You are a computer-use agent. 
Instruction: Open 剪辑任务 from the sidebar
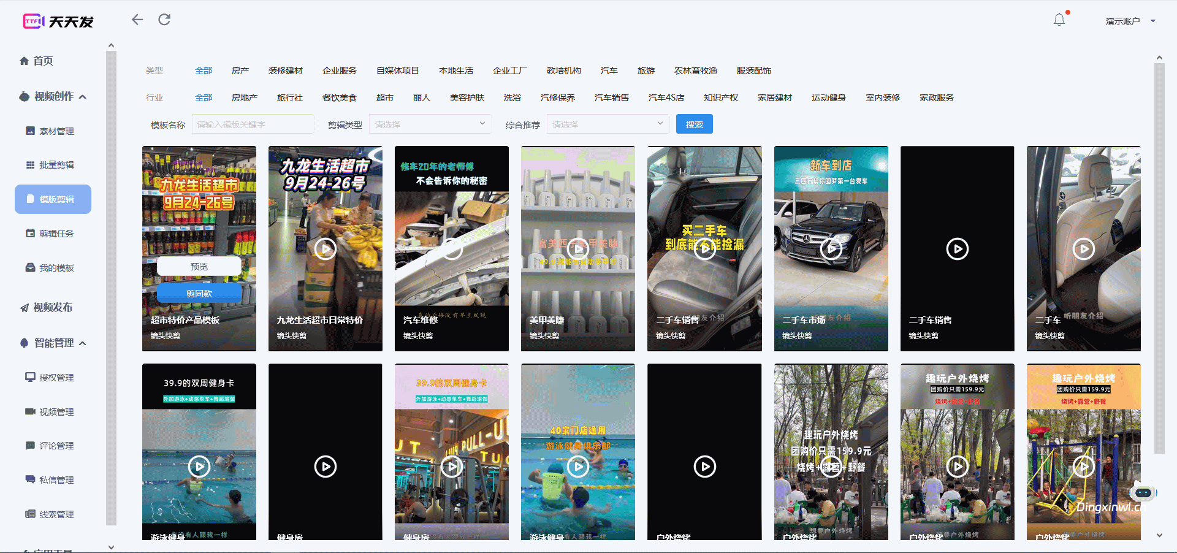click(56, 234)
